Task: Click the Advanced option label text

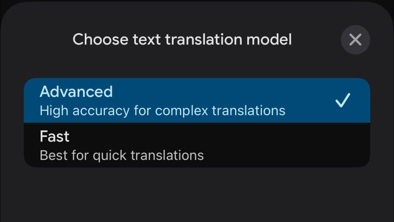Action: (x=76, y=91)
